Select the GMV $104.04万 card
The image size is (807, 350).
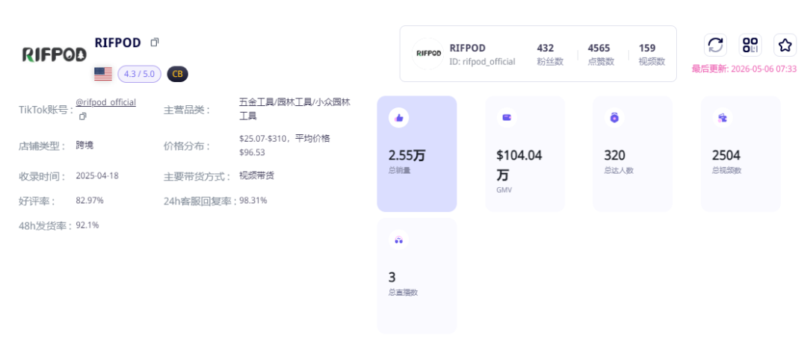(x=525, y=154)
